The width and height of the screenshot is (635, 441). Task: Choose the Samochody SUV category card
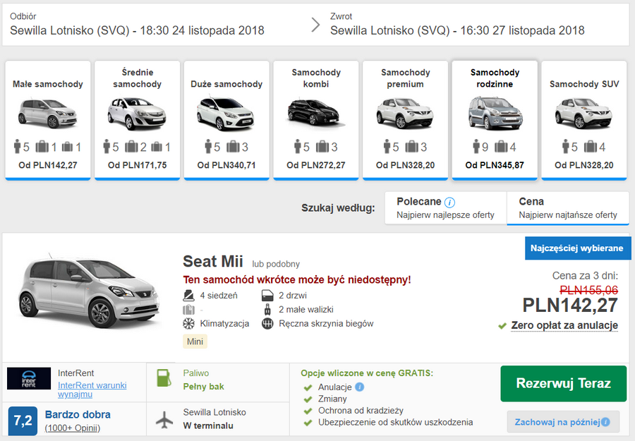tap(584, 120)
